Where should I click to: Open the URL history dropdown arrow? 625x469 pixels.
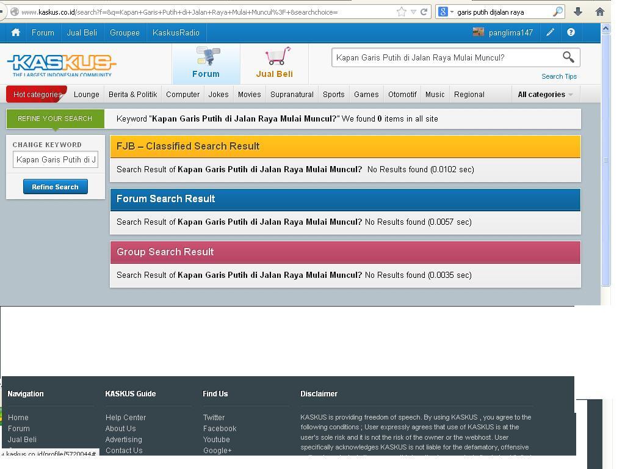click(413, 12)
